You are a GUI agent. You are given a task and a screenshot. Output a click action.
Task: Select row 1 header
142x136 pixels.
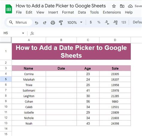pos(6,51)
